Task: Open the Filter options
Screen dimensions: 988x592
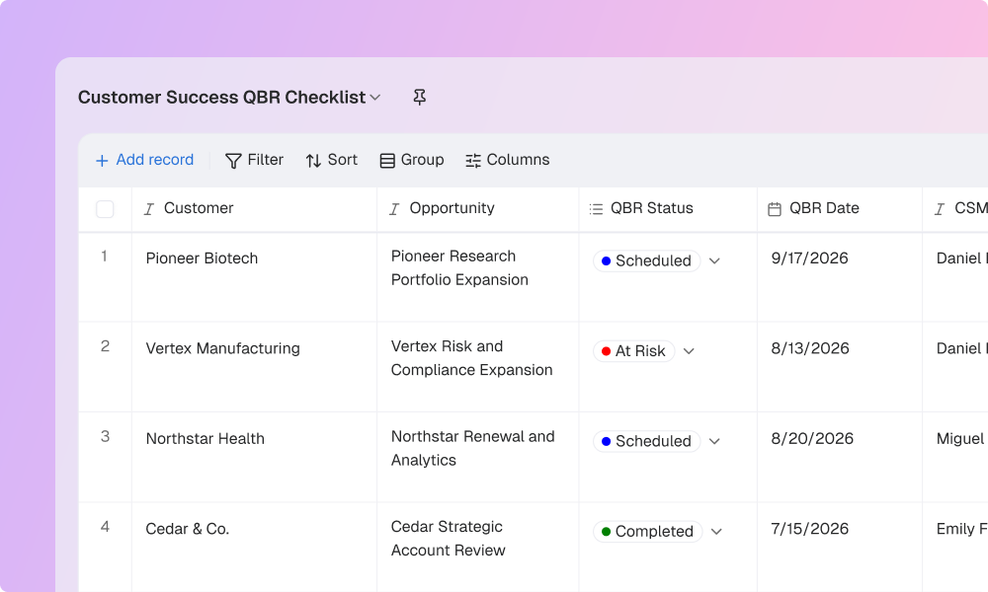Action: click(254, 160)
